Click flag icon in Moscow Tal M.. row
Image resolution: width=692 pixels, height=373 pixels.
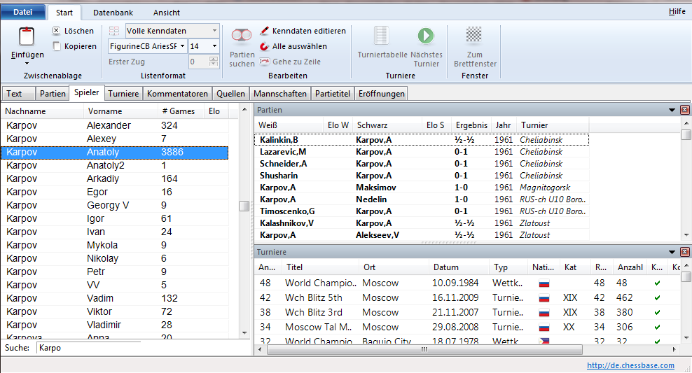click(544, 328)
